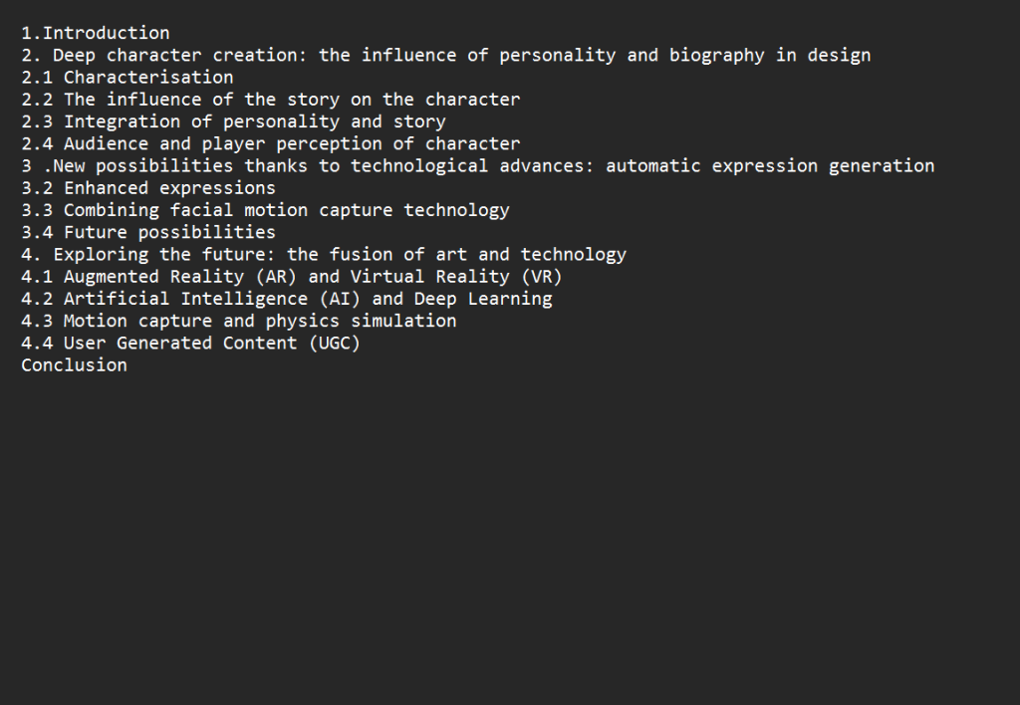Place cursor on '2.2 The influence of the story'
This screenshot has width=1020, height=705.
tap(271, 100)
